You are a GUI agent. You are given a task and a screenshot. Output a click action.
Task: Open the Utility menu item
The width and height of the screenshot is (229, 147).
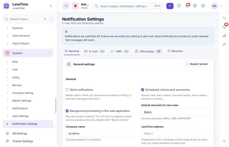16,78
